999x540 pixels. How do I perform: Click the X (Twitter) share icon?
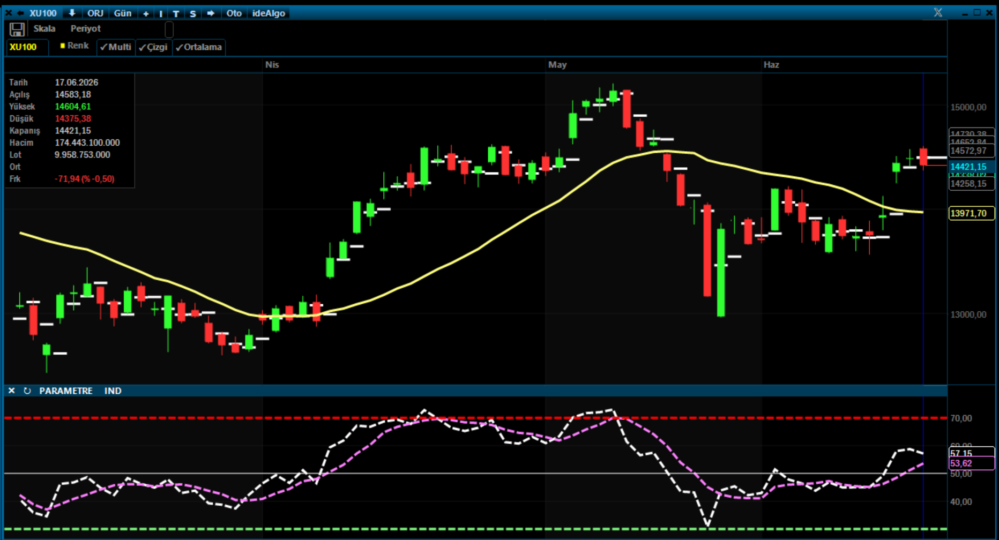(938, 12)
